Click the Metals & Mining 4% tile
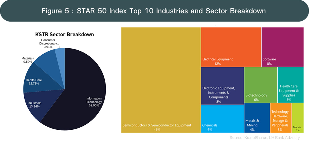The height and width of the screenshot is (144, 309). point(257,118)
